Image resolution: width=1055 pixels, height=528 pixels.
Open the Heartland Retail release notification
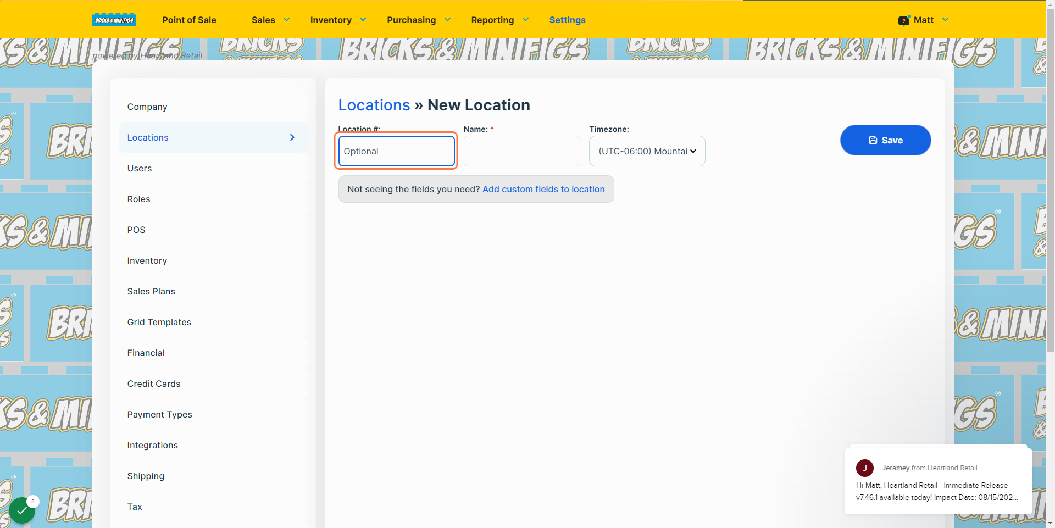click(938, 480)
